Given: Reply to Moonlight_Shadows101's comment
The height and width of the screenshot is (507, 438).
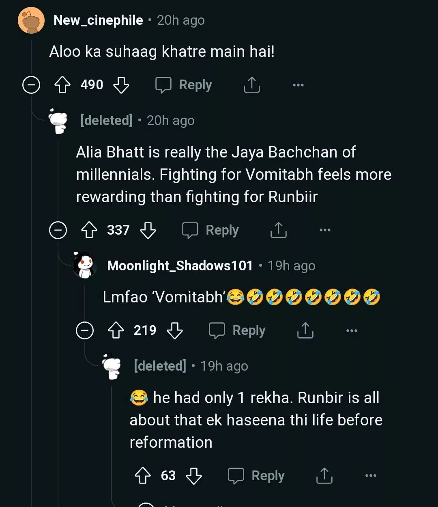Looking at the screenshot, I should click(237, 330).
